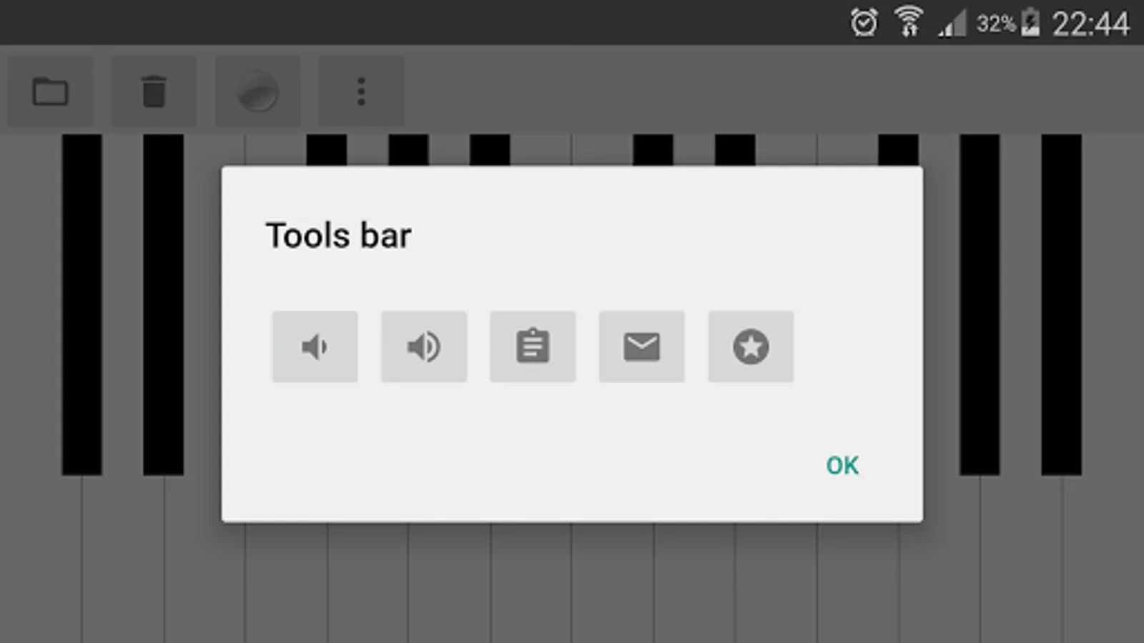This screenshot has height=643, width=1144.
Task: Tap the Wi-Fi status icon
Action: [909, 21]
